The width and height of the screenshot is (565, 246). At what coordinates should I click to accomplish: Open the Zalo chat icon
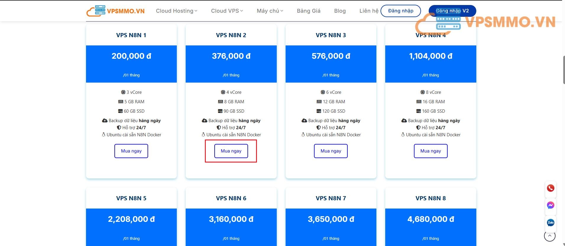point(551,223)
